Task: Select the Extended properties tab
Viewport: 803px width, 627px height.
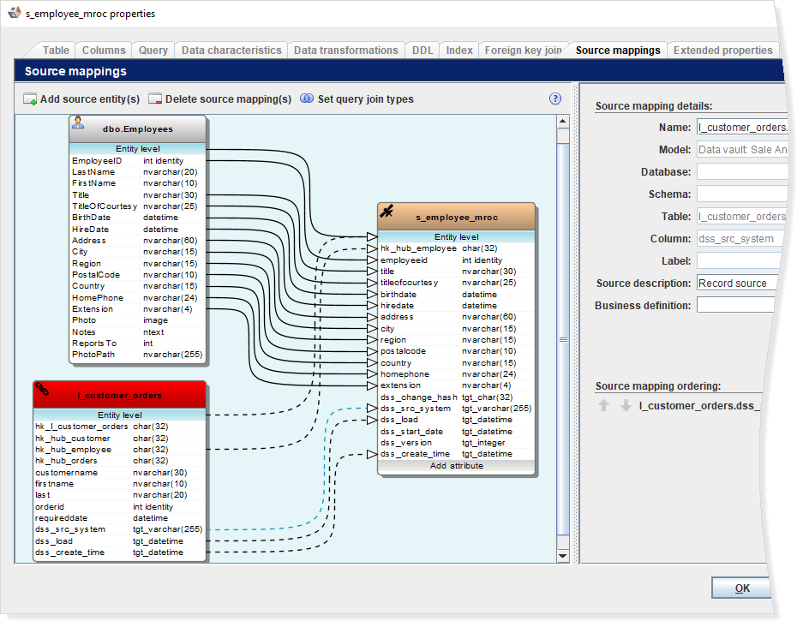Action: 723,51
